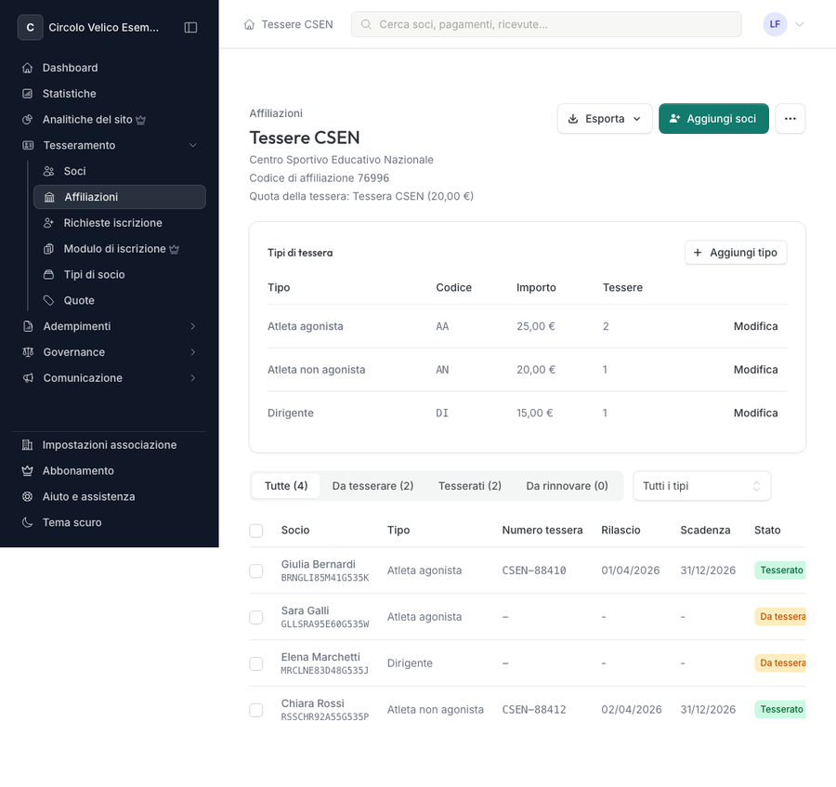Click the Socio column header
The height and width of the screenshot is (787, 836).
point(295,531)
